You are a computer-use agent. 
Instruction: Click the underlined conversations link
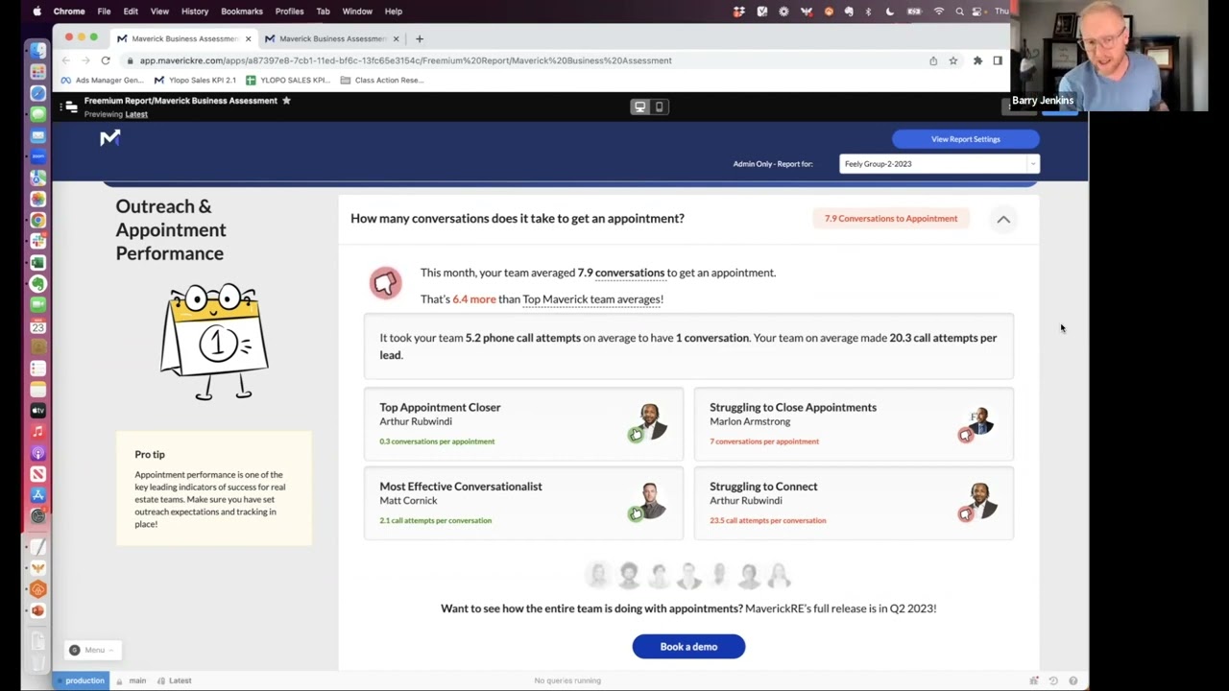point(630,273)
